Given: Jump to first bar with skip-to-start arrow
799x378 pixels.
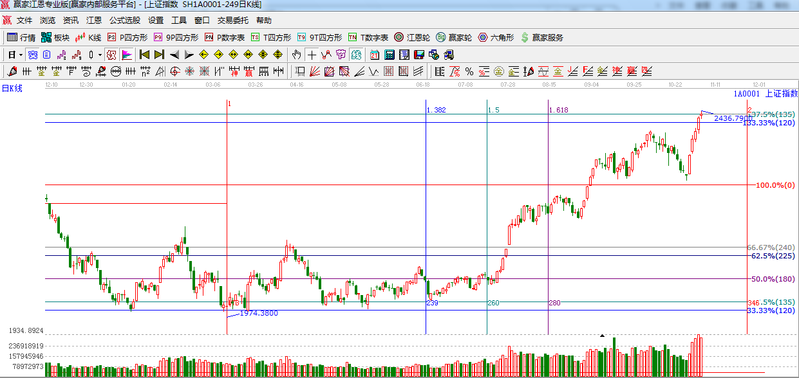Looking at the screenshot, I should click(144, 55).
